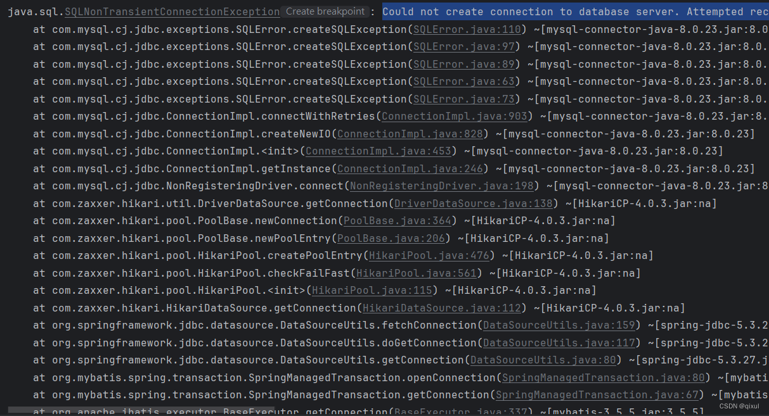This screenshot has width=769, height=416.
Task: Navigate to the SQLError.java:89 link
Action: (463, 64)
